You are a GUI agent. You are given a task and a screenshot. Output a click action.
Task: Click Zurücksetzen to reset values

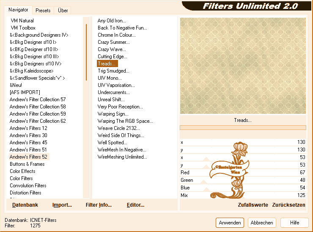288,205
